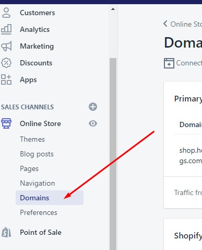The image size is (202, 250).
Task: Click sidebar scrollbar up arrow
Action: 113,9
